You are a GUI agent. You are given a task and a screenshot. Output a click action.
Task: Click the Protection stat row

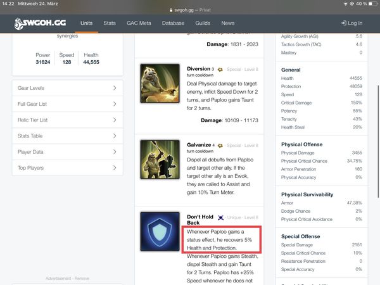click(322, 86)
